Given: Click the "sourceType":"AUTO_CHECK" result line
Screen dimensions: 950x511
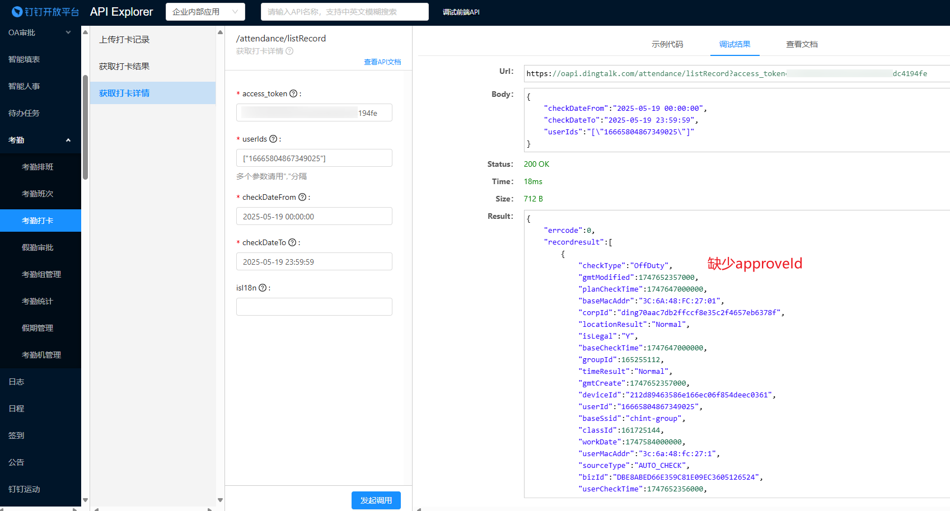Looking at the screenshot, I should (634, 465).
